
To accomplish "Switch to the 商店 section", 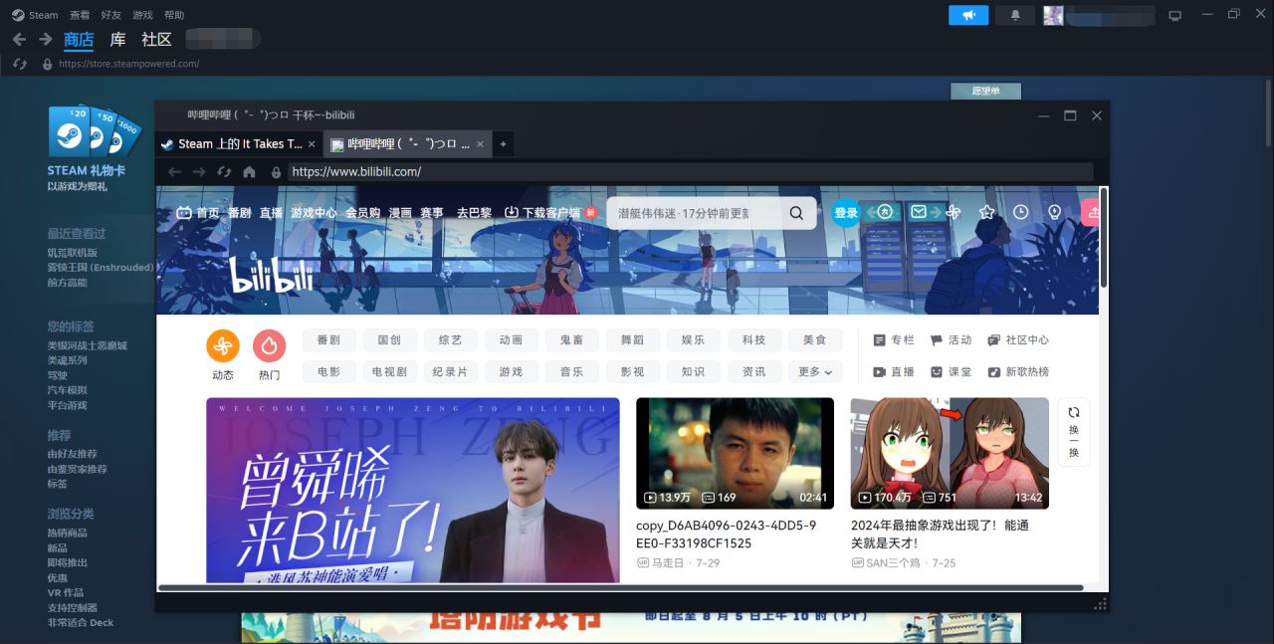I will pyautogui.click(x=79, y=40).
